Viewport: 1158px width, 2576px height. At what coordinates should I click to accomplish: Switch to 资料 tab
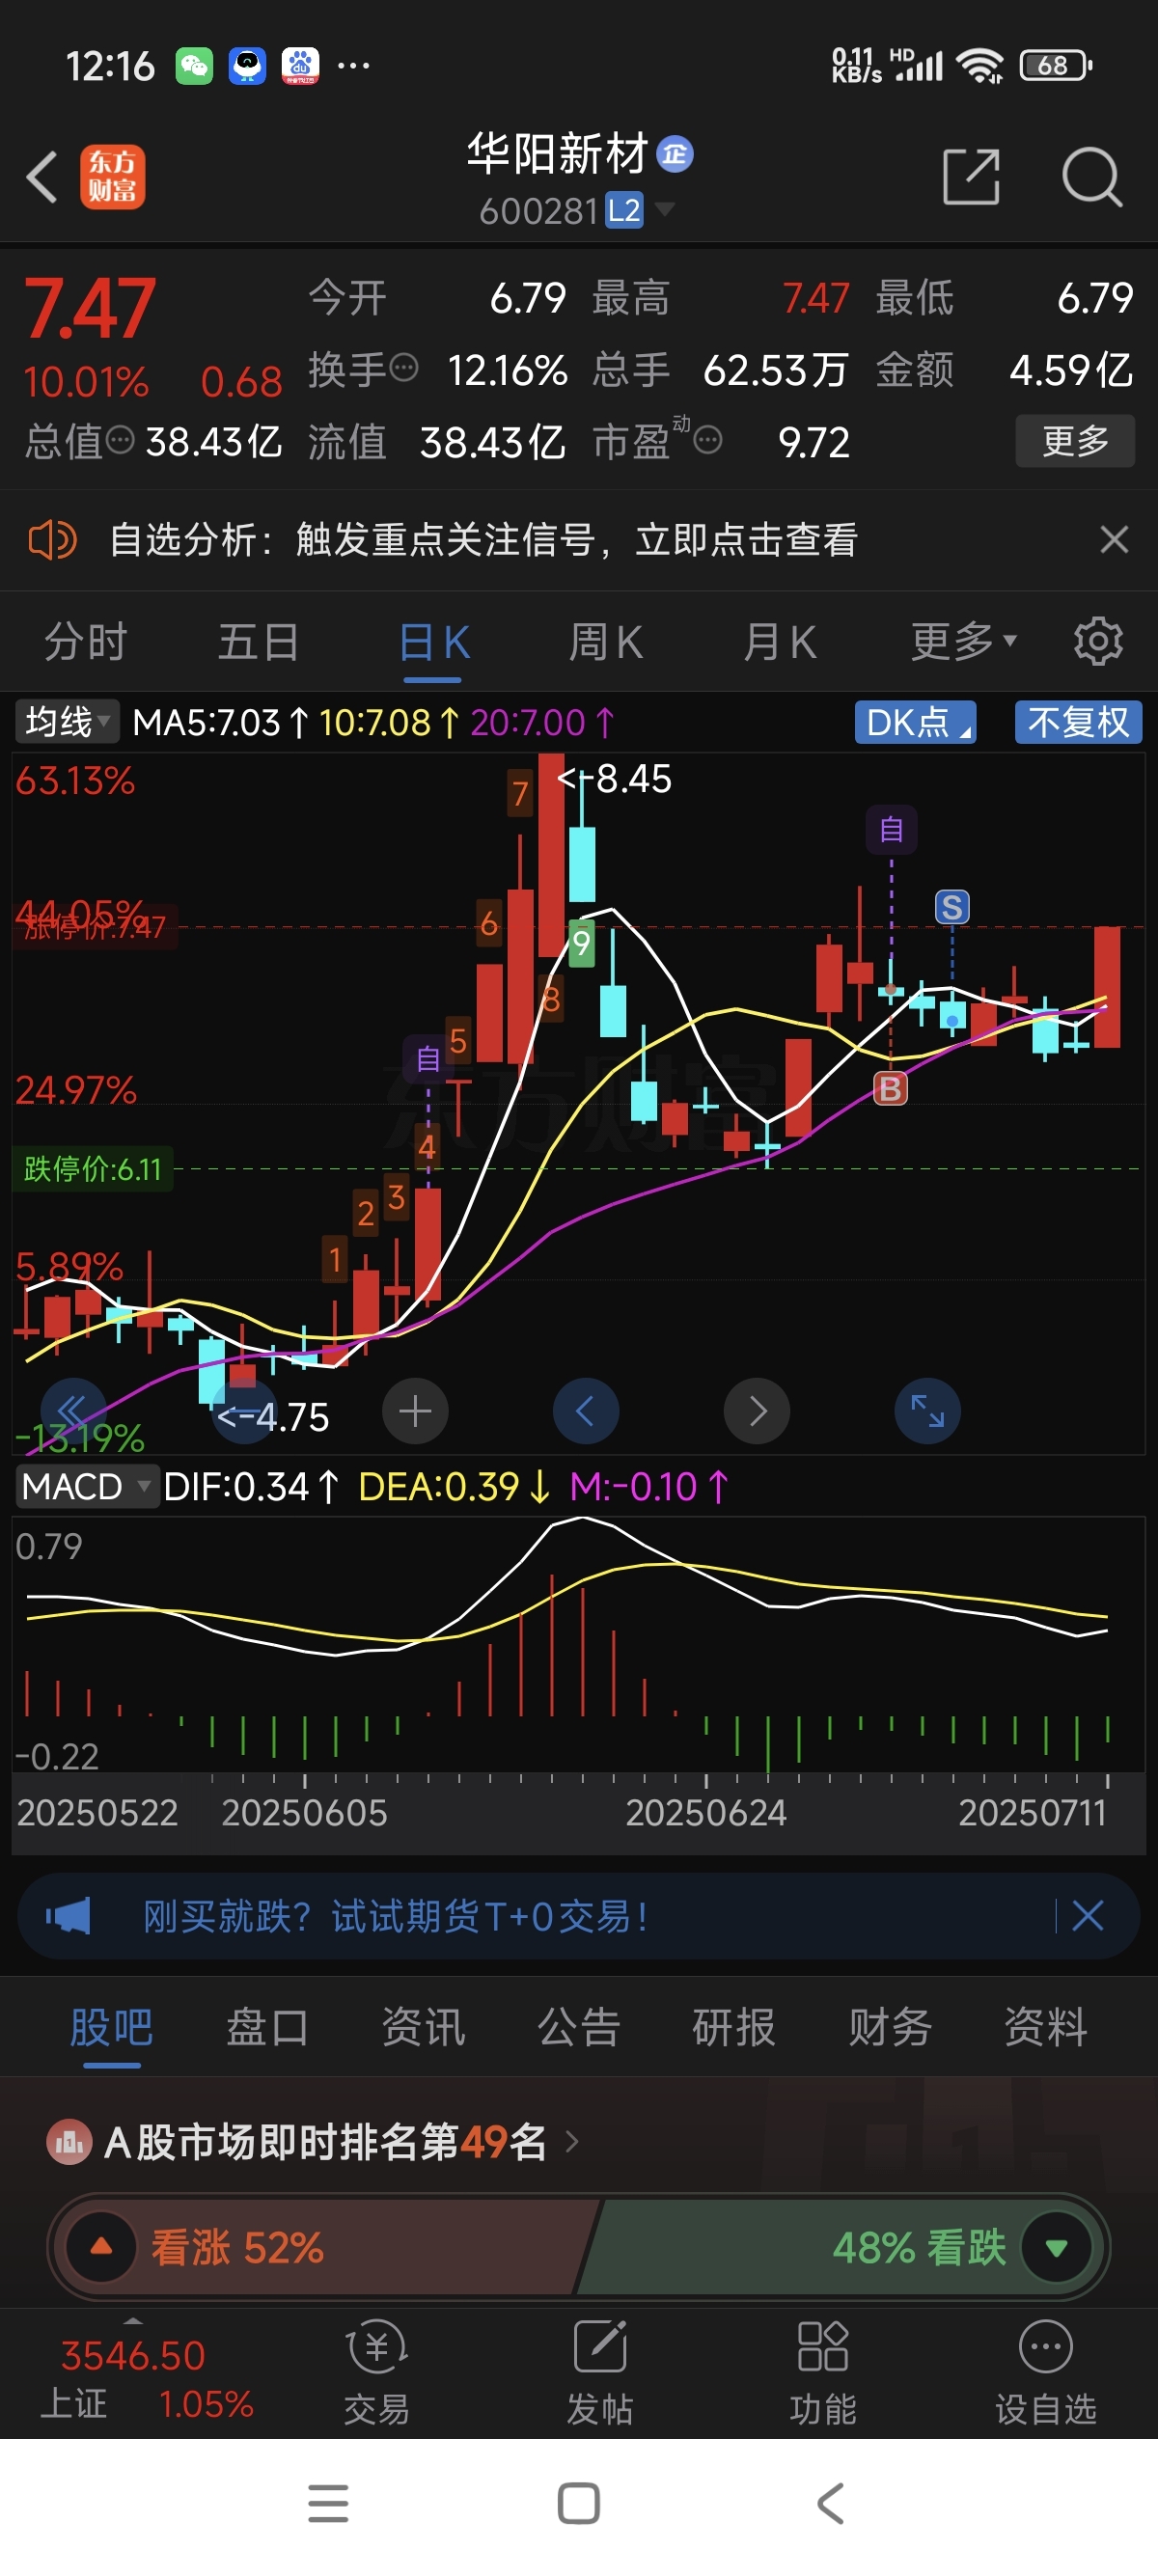pyautogui.click(x=1046, y=2028)
